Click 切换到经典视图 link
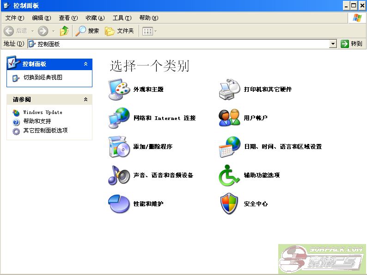This screenshot has width=367, height=275. click(x=43, y=78)
